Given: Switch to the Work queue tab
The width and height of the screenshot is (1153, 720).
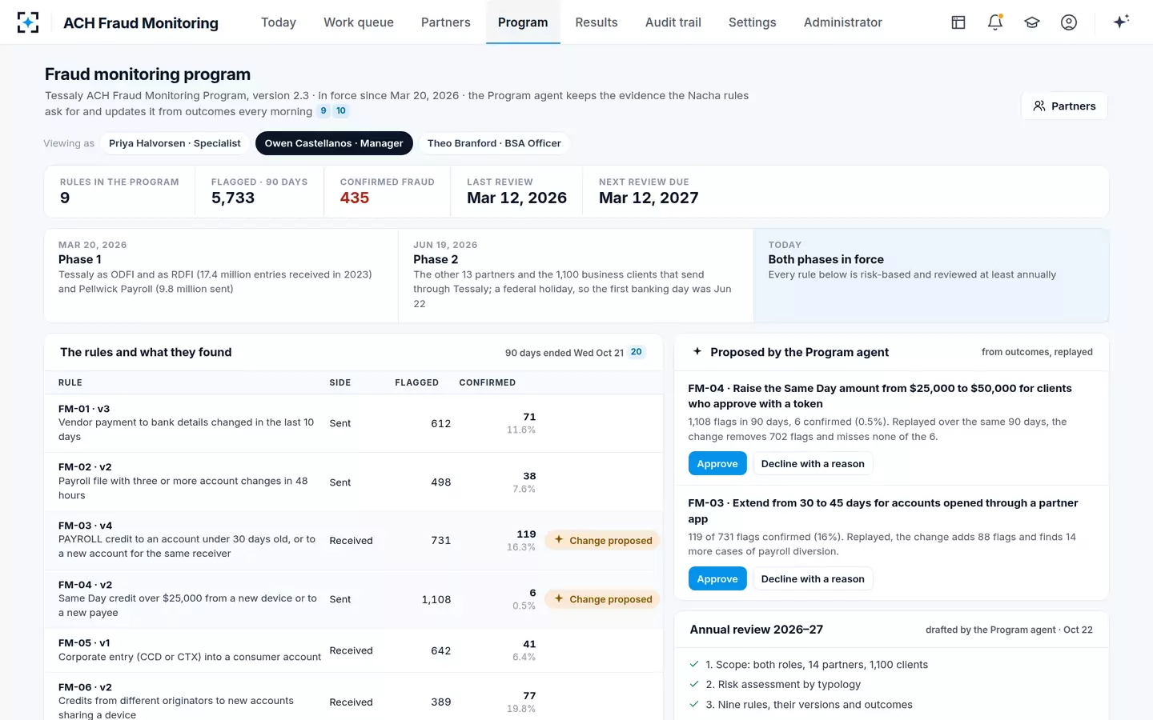Looking at the screenshot, I should [x=359, y=22].
